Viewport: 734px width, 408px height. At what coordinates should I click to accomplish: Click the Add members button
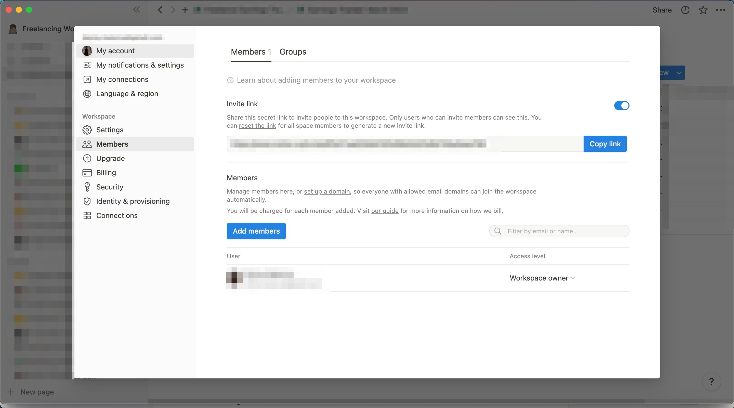(x=256, y=231)
